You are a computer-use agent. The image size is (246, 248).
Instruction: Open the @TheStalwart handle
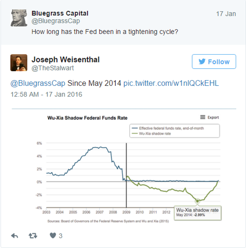click(x=53, y=68)
